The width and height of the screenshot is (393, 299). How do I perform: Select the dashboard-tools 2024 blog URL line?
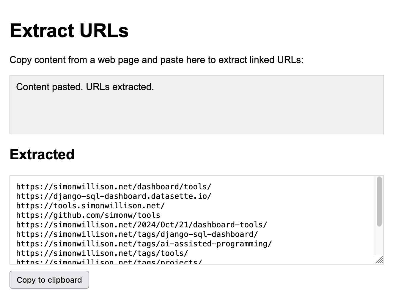pyautogui.click(x=142, y=224)
